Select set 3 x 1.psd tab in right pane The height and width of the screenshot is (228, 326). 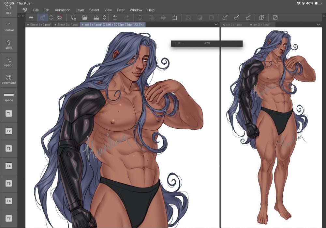click(262, 24)
